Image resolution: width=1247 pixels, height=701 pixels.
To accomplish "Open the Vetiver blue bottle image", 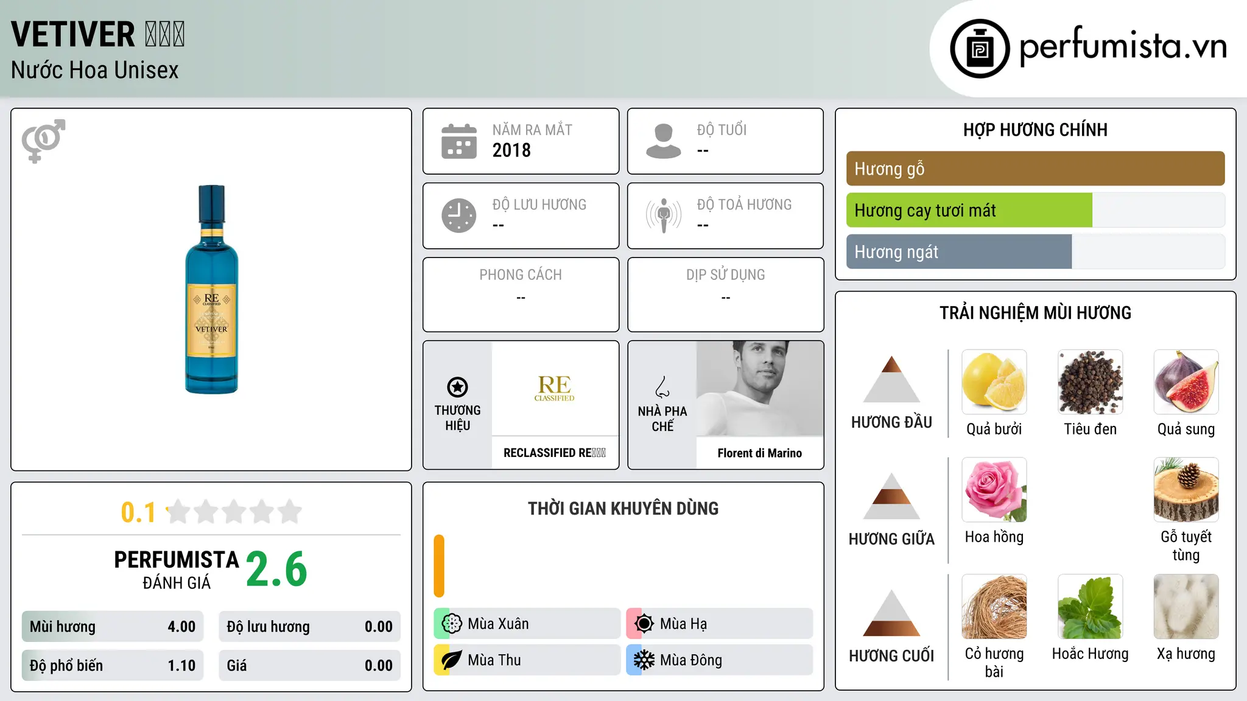I will pyautogui.click(x=211, y=290).
